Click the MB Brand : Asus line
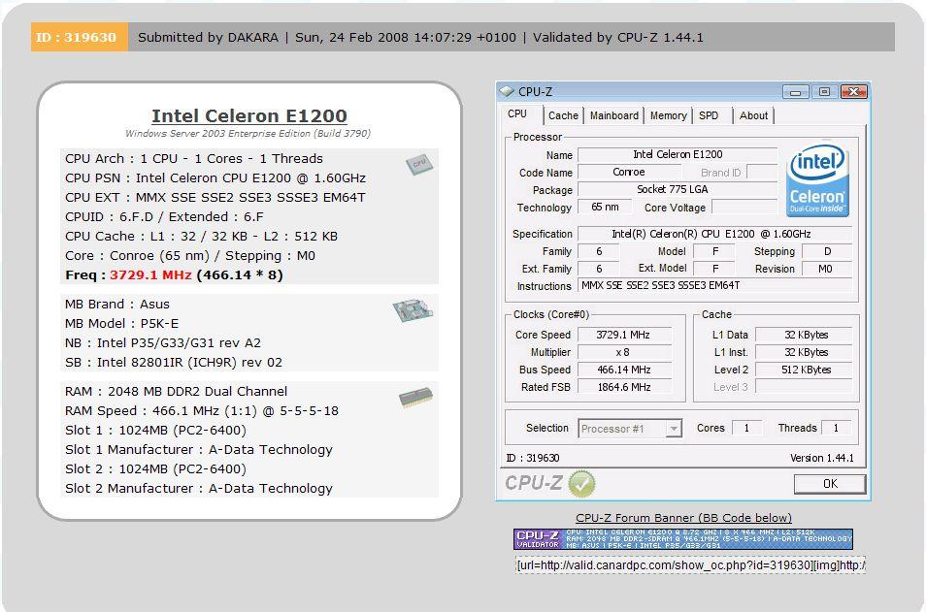The height and width of the screenshot is (612, 926). 116,304
